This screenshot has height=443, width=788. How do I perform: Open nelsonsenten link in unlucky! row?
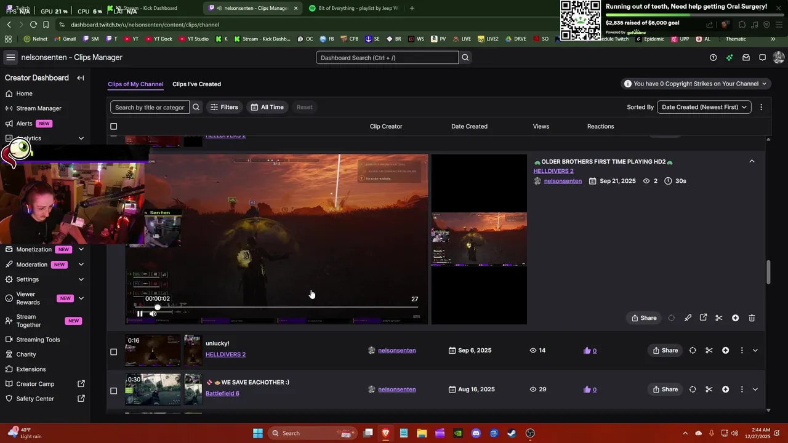(397, 351)
